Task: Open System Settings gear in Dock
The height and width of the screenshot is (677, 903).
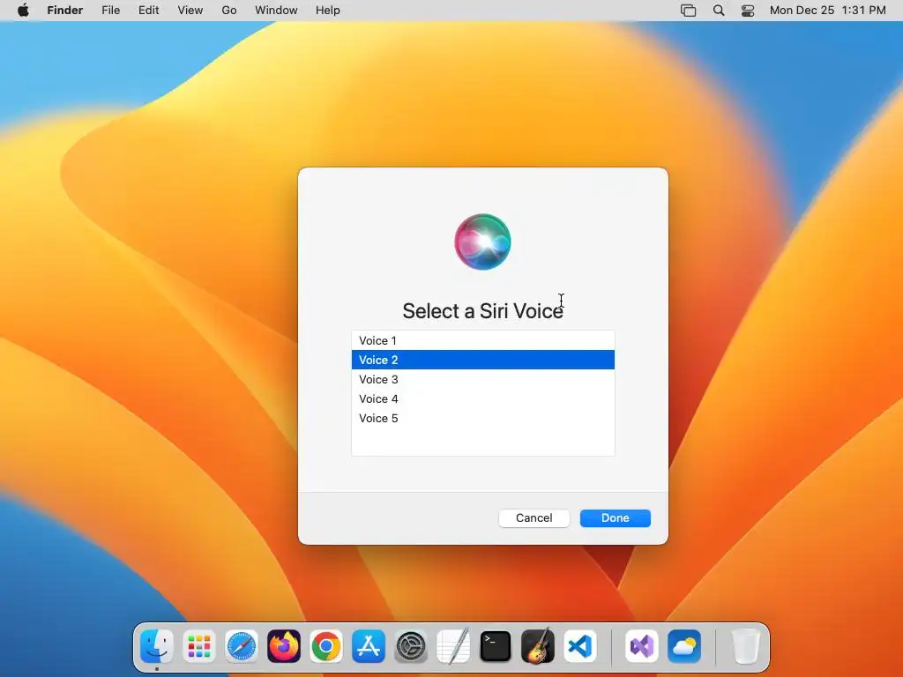Action: [x=411, y=646]
